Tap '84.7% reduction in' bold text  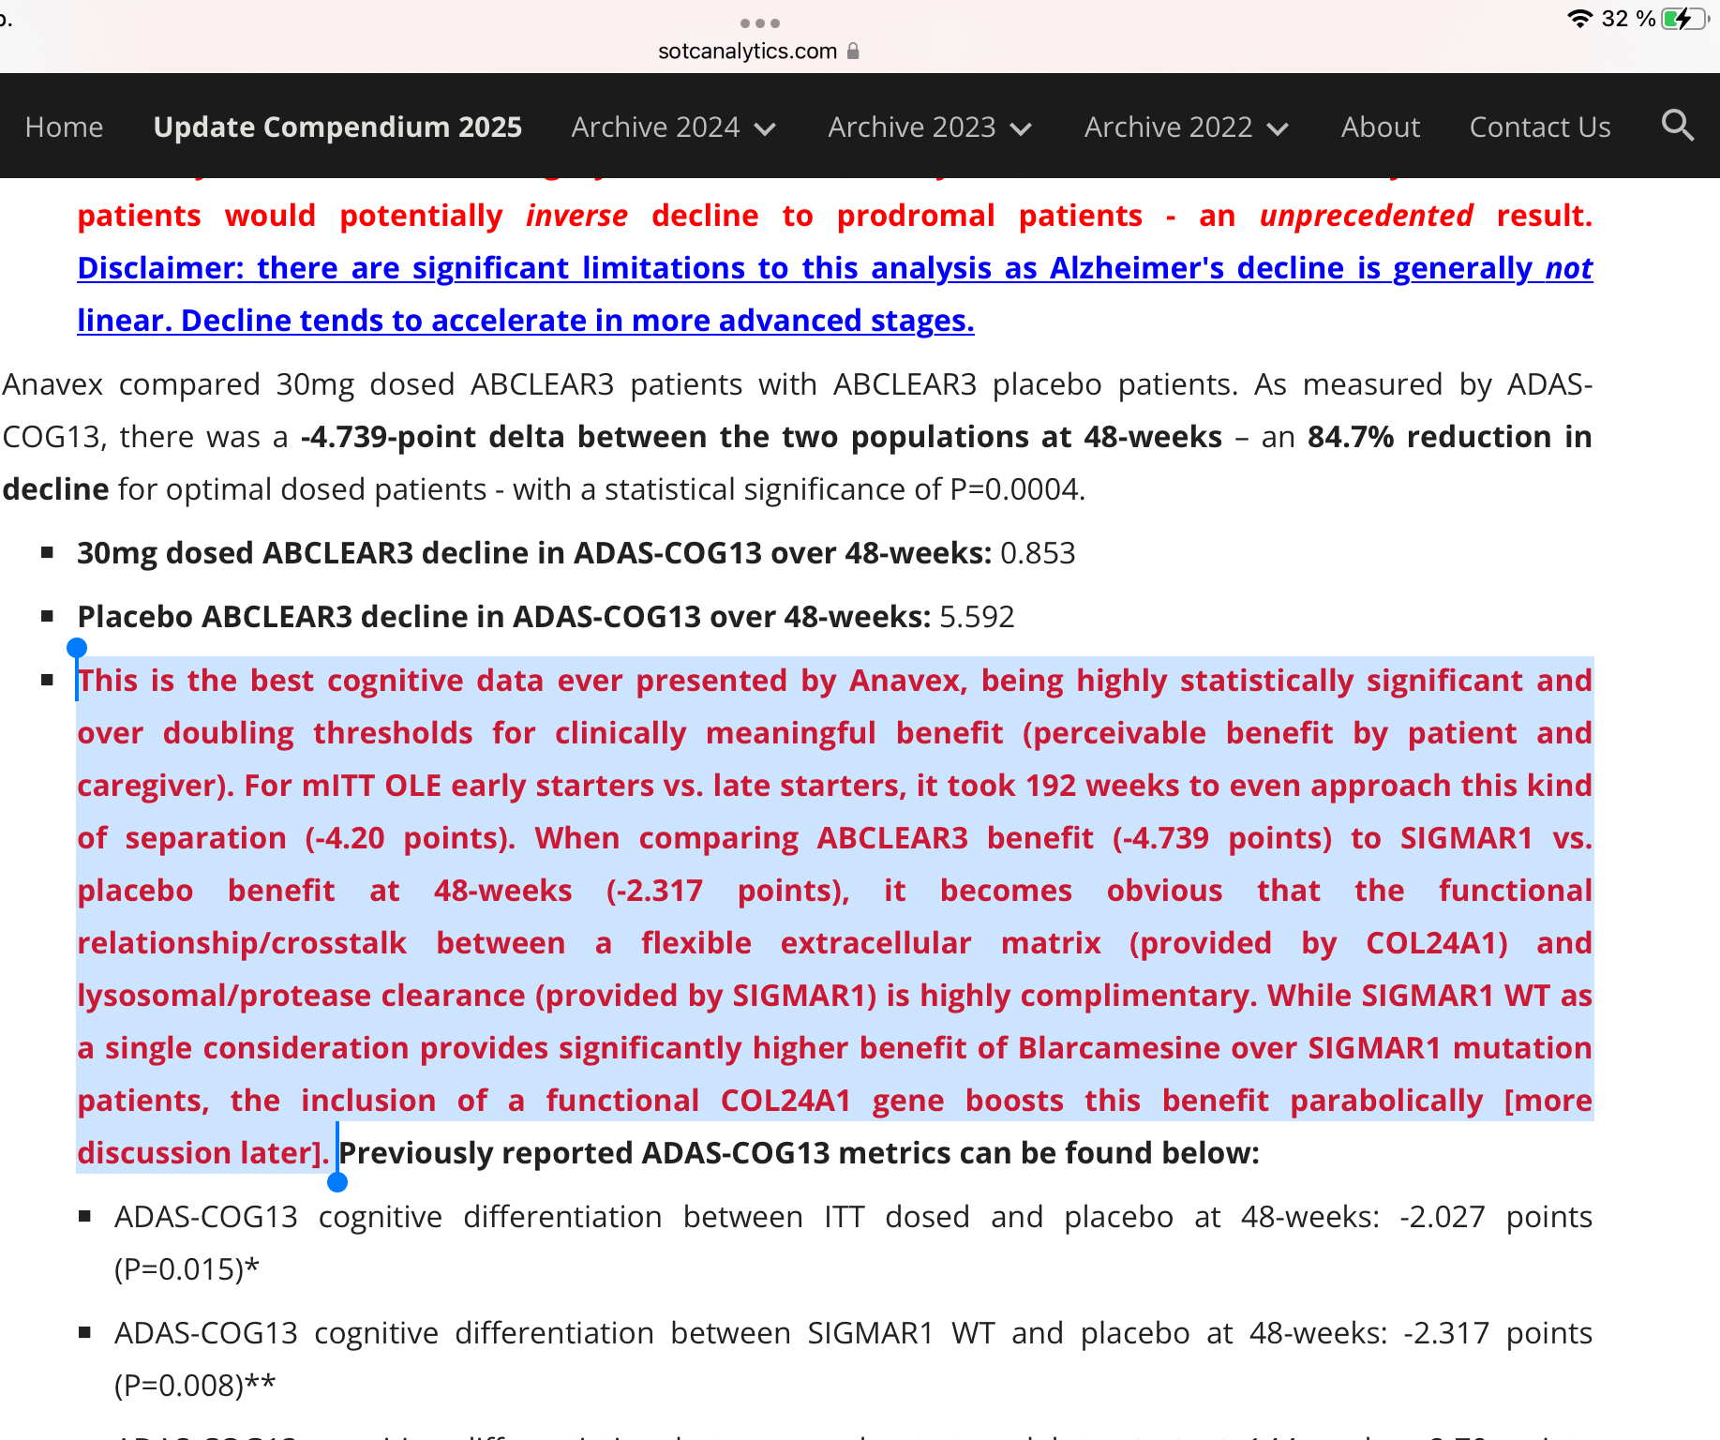1449,437
